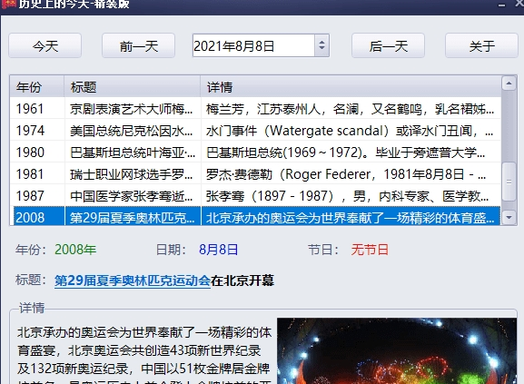
Task: Sort list by the 年份 column header
Action: pyautogui.click(x=36, y=87)
